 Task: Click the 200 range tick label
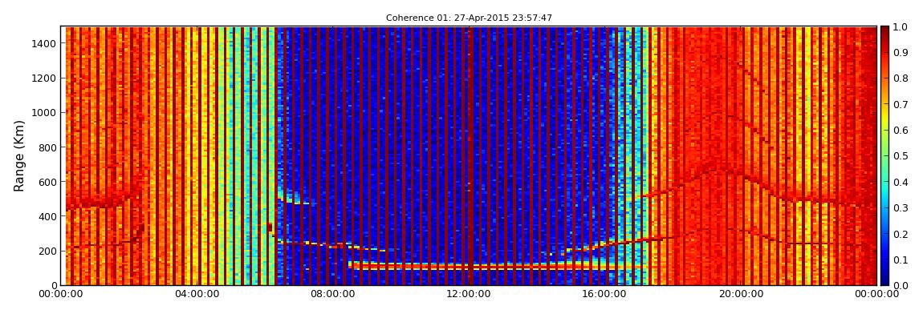click(x=47, y=251)
